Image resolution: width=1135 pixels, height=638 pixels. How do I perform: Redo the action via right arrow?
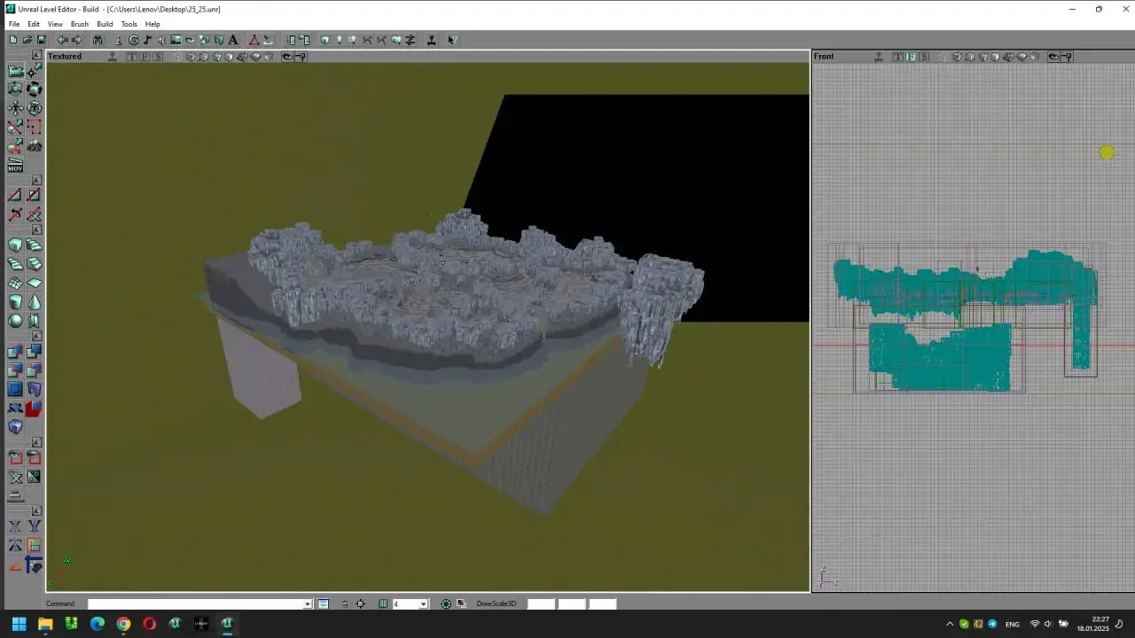click(76, 40)
